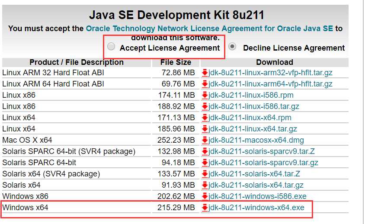Click the Mac OS X x64 description
This screenshot has width=365, height=224.
click(x=27, y=140)
